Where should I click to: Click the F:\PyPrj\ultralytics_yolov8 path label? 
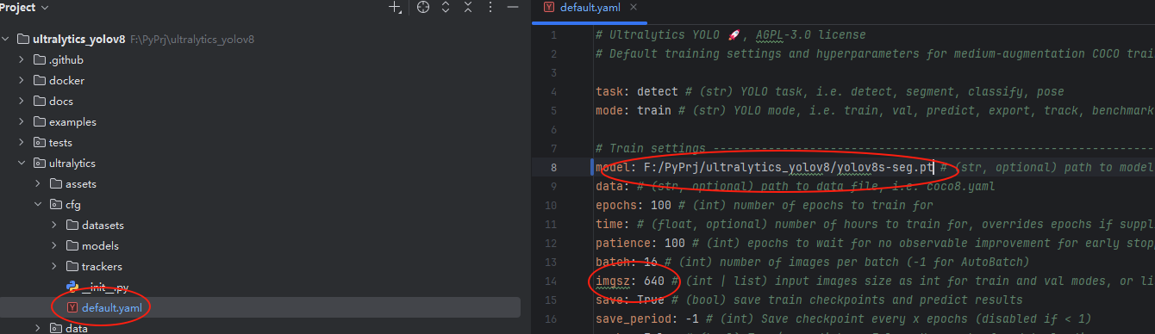(x=192, y=40)
